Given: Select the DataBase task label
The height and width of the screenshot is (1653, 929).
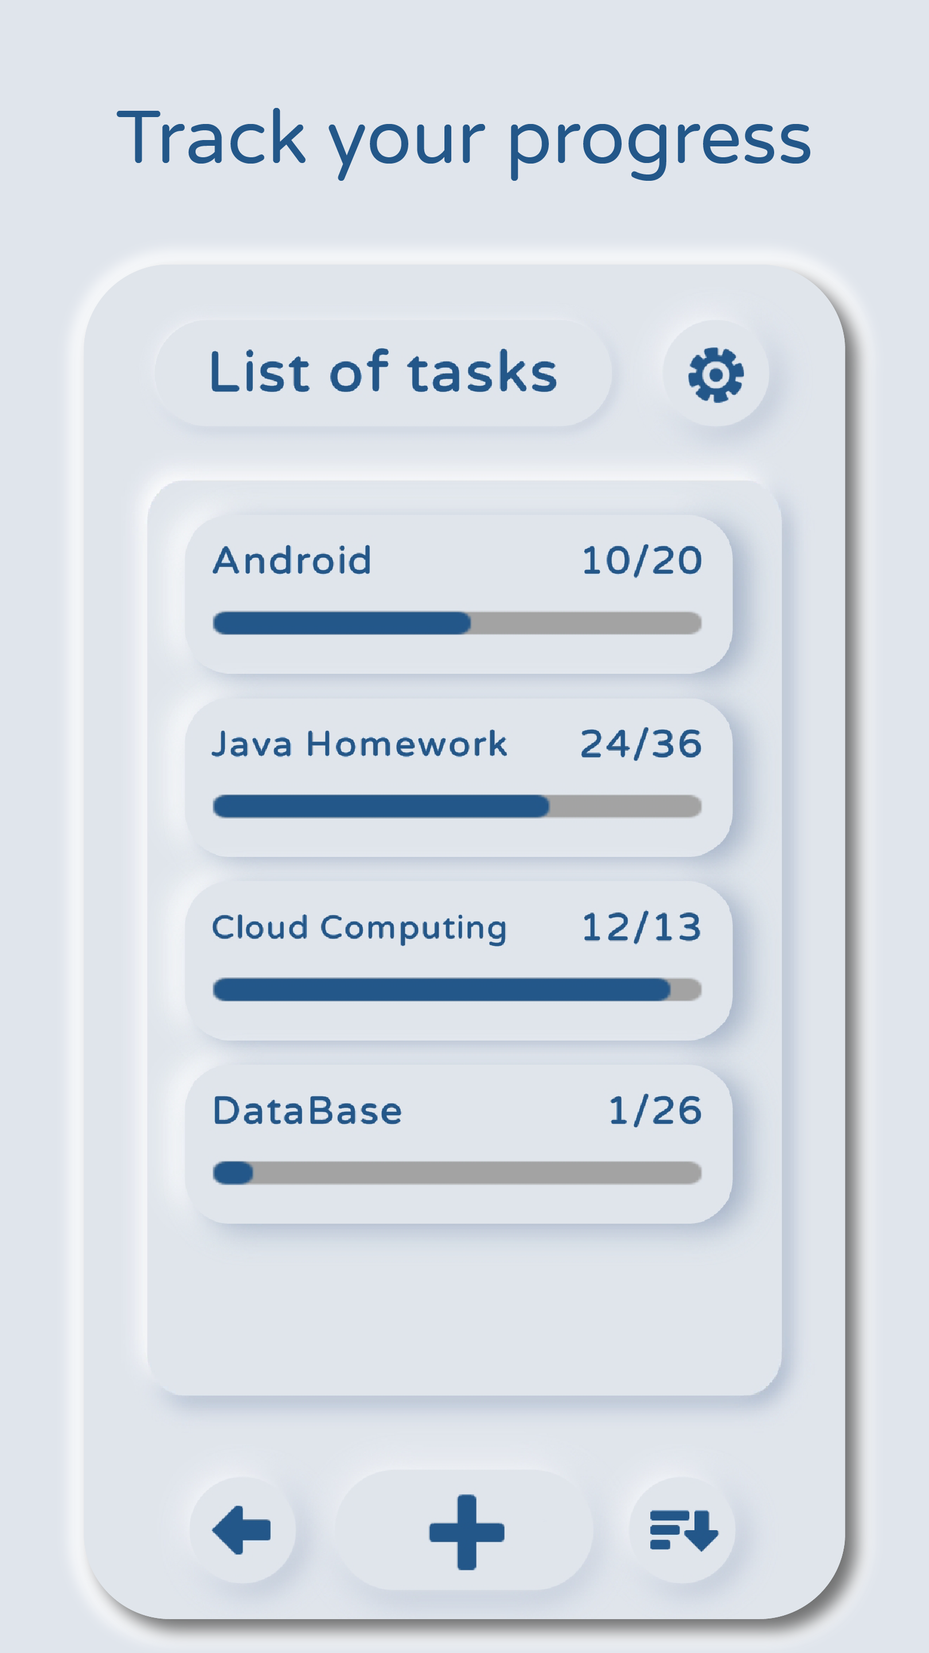Looking at the screenshot, I should (307, 1111).
